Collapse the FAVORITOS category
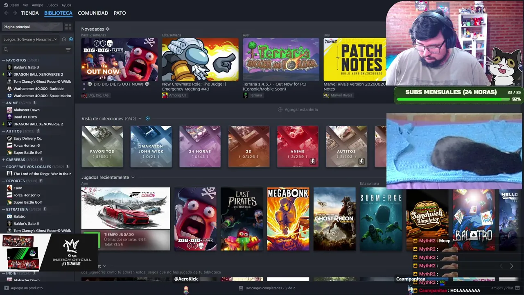The width and height of the screenshot is (524, 295). [x=3, y=60]
